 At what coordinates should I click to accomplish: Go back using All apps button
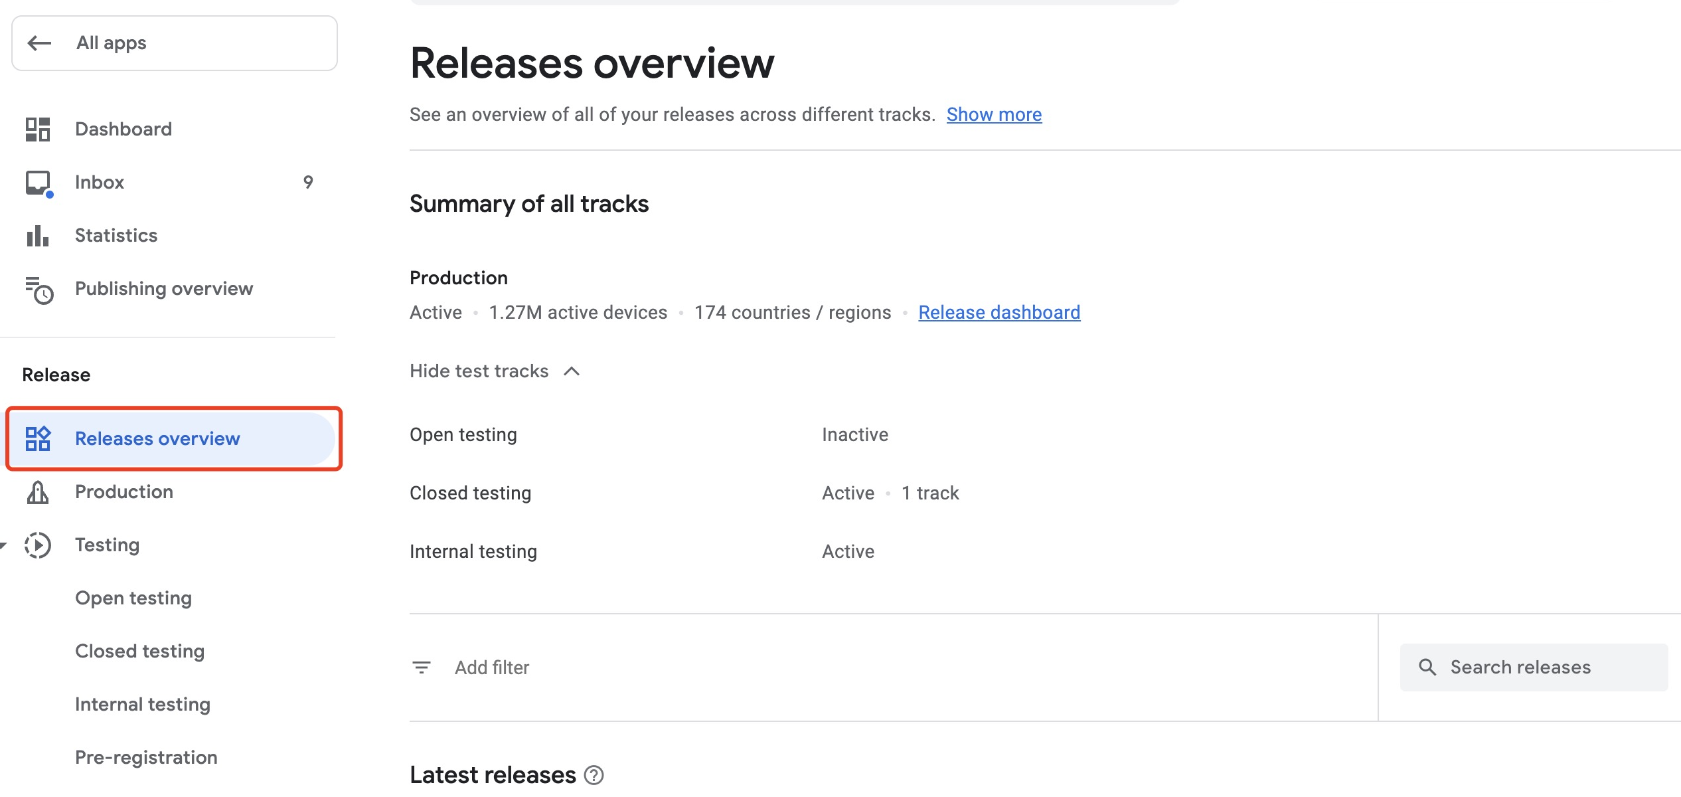coord(175,43)
